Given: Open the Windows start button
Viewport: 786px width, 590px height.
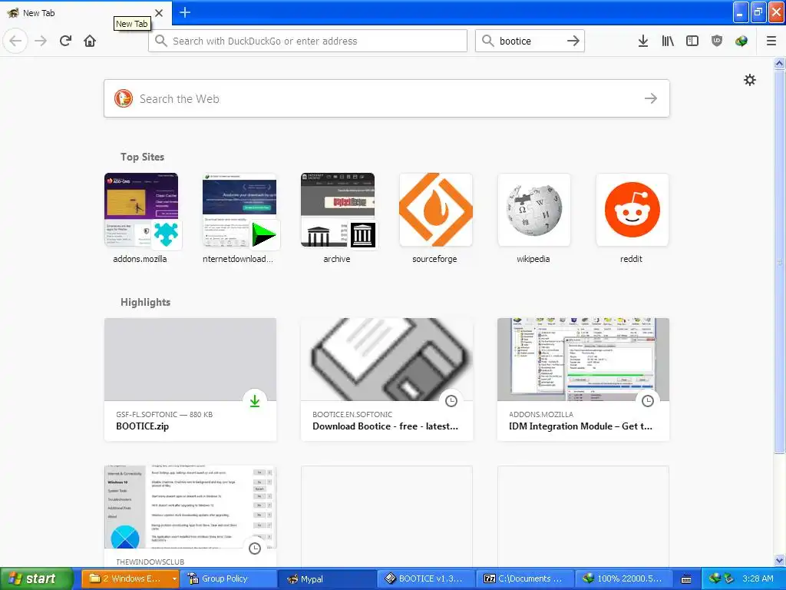Looking at the screenshot, I should point(36,578).
